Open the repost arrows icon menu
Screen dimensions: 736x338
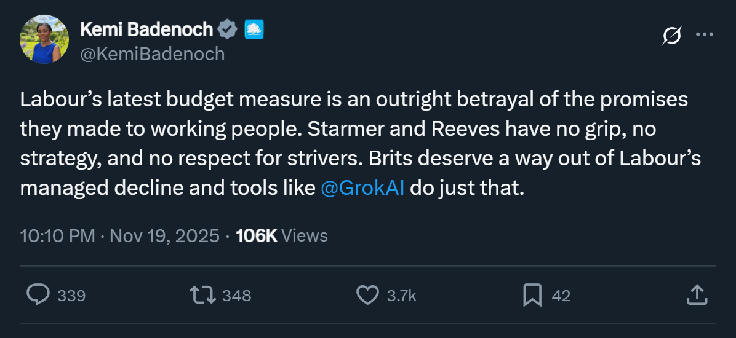pos(202,295)
